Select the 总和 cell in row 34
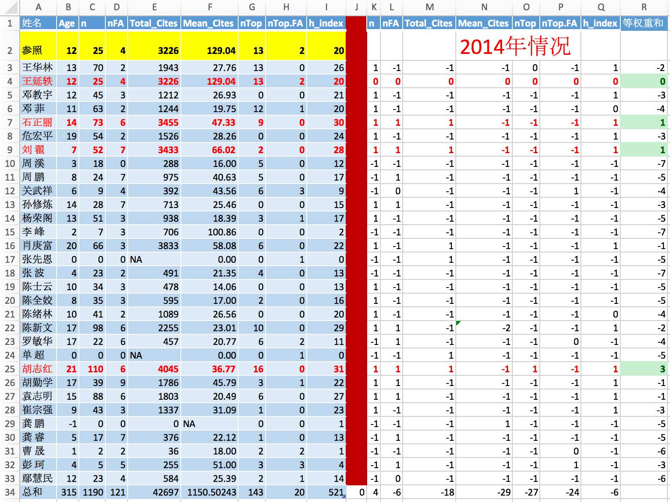Screen dimensions: 670x502 pyautogui.click(x=38, y=492)
